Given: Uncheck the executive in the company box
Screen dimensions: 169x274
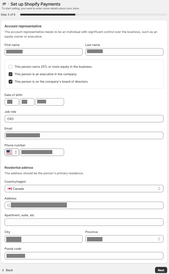Looking at the screenshot, I should (11, 74).
